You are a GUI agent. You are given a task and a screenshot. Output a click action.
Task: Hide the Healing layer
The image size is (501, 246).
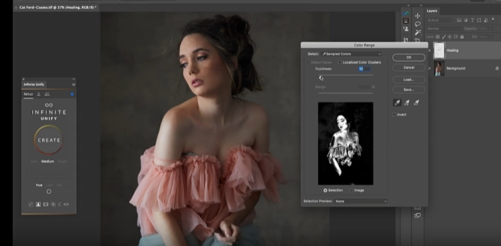[429, 50]
